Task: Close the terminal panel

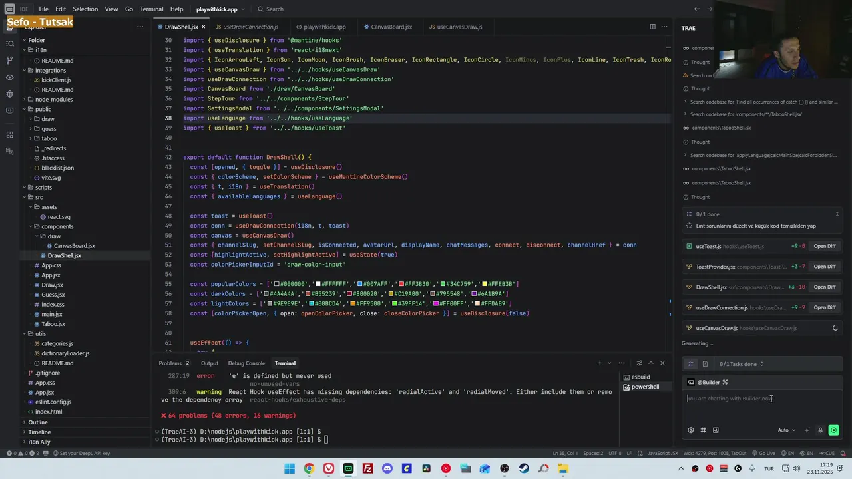Action: (x=662, y=363)
